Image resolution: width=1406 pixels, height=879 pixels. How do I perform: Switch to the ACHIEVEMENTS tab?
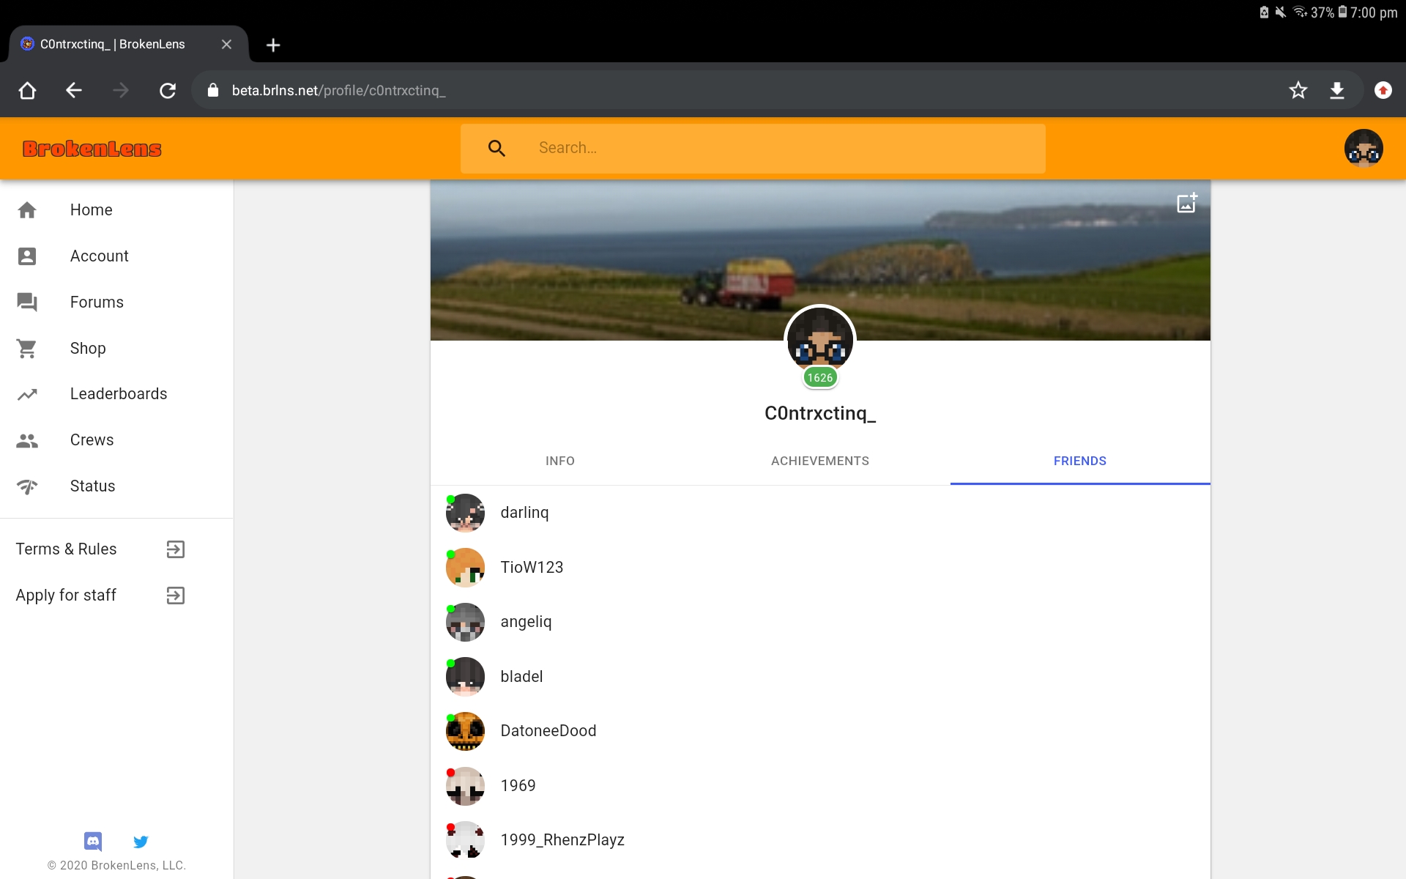(820, 461)
